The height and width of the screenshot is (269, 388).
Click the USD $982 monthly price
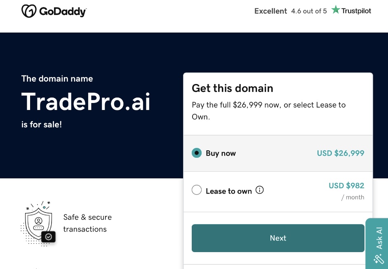[346, 186]
